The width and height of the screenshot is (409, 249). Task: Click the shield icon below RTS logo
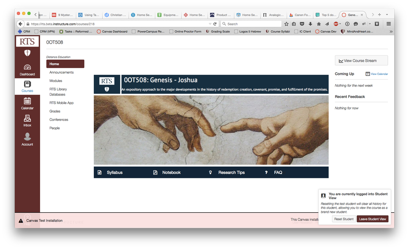coord(27,53)
